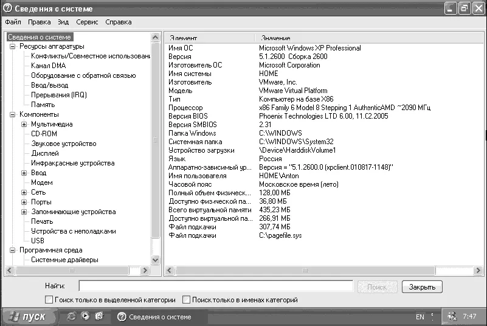
Task: Open the Файл menu
Action: coord(13,22)
